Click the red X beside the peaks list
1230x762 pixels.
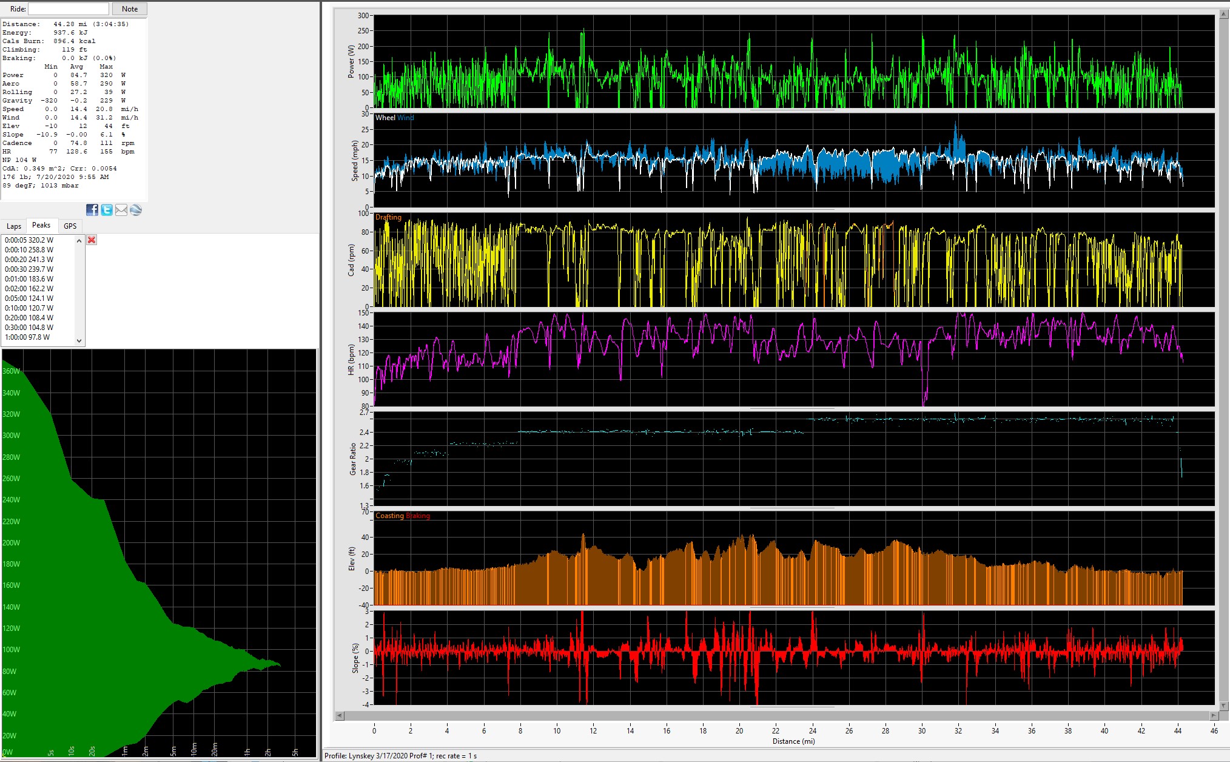coord(92,240)
